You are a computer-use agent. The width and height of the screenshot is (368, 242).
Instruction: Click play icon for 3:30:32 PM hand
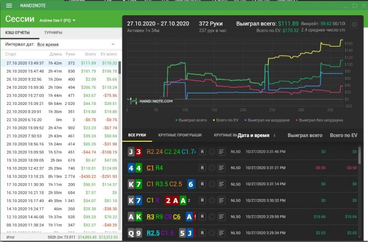point(212,201)
